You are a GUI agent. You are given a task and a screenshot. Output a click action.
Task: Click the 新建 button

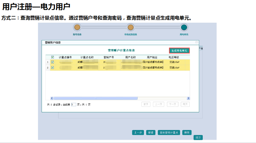pyautogui.click(x=151, y=132)
